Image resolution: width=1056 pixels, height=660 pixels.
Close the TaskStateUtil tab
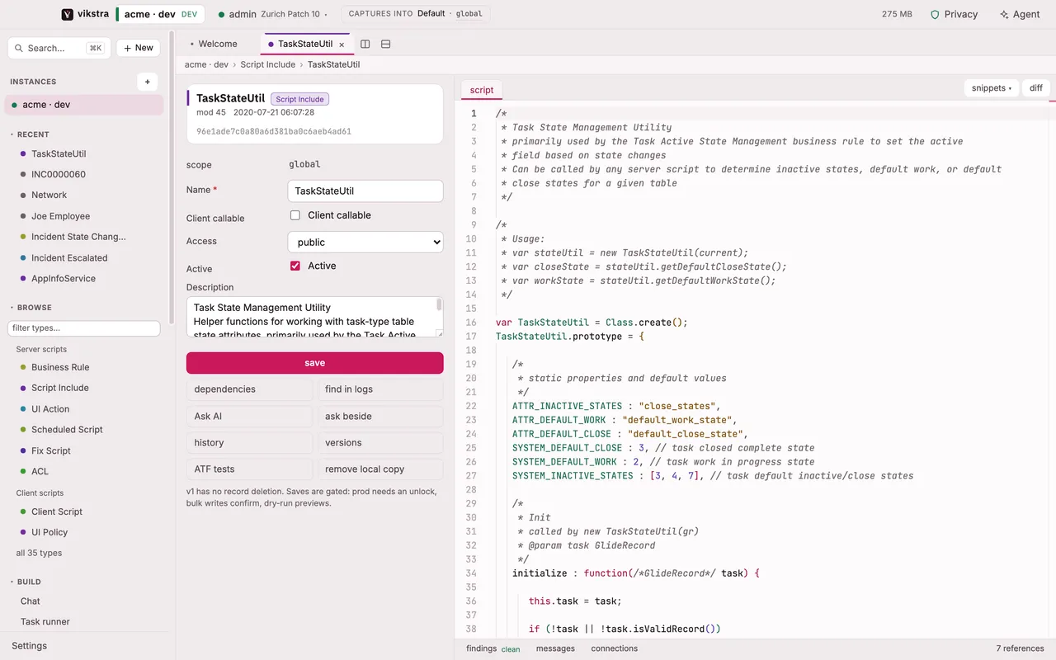pos(342,45)
